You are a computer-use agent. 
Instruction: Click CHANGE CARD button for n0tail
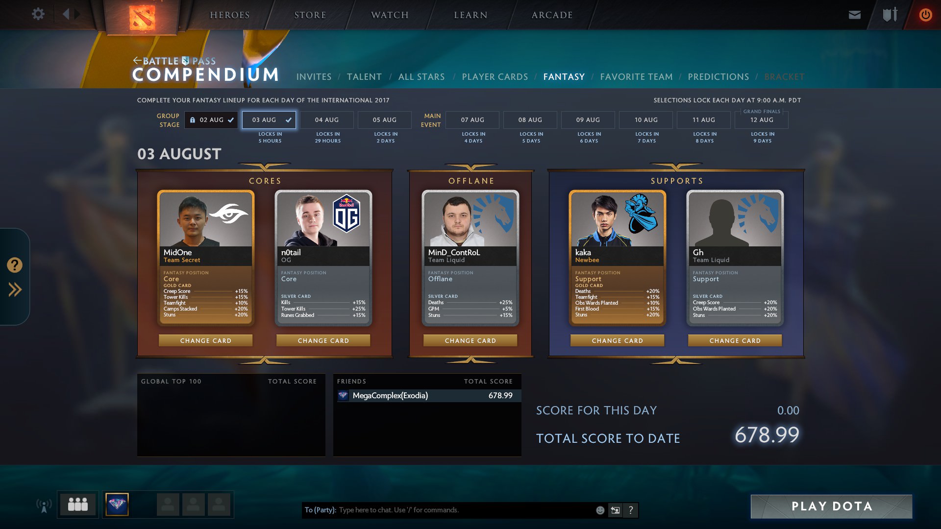[x=323, y=340]
